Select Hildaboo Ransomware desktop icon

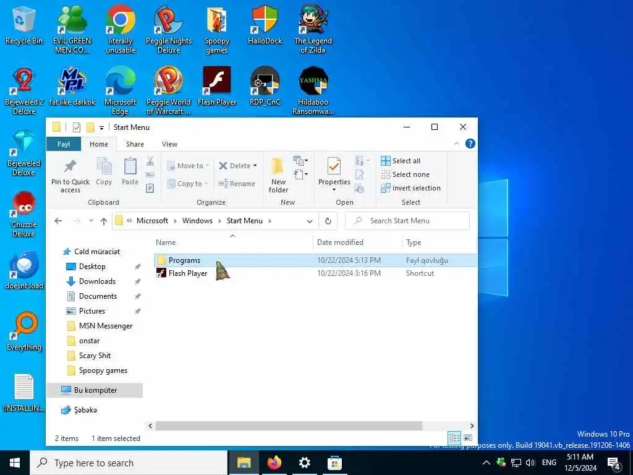click(313, 92)
